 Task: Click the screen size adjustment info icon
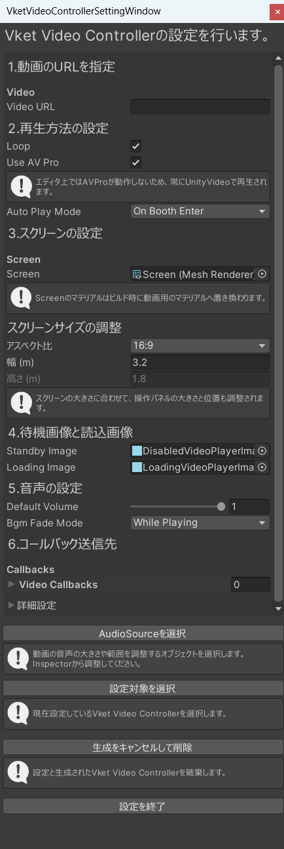20,403
